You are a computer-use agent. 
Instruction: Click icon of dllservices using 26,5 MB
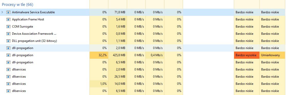pyautogui.click(x=8, y=77)
